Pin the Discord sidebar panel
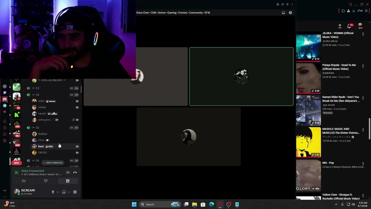Image resolution: width=371 pixels, height=209 pixels. [287, 4]
